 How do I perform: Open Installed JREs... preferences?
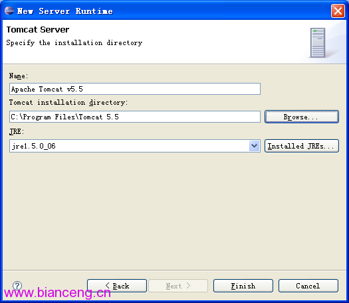click(x=302, y=146)
